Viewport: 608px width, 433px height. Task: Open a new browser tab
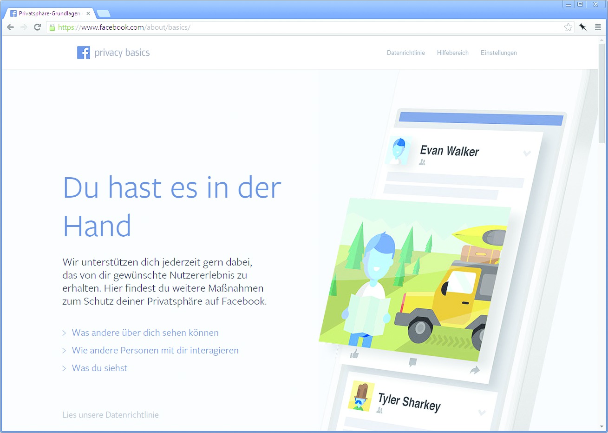pyautogui.click(x=103, y=13)
